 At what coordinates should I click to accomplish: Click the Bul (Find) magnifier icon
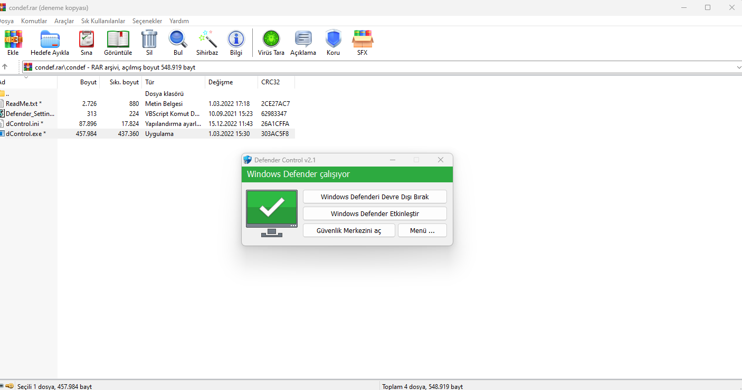point(178,39)
